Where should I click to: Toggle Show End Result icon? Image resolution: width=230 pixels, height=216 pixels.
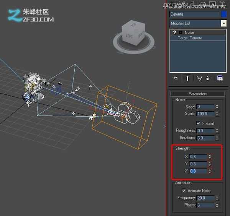(187, 78)
